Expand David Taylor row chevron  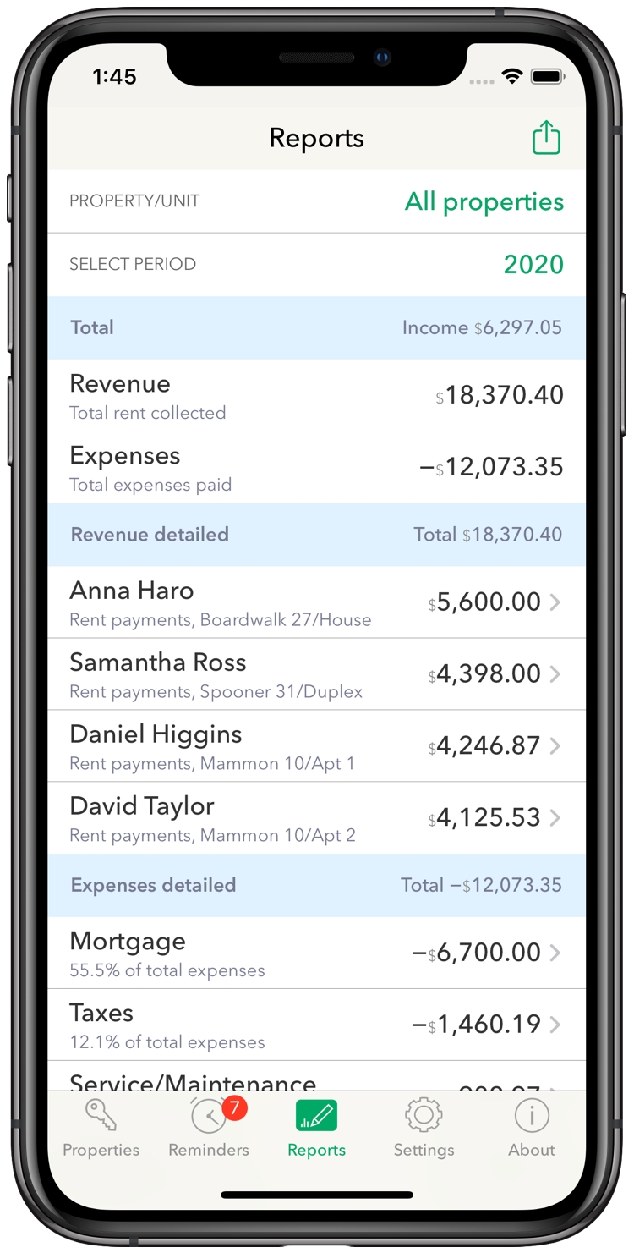tap(555, 817)
